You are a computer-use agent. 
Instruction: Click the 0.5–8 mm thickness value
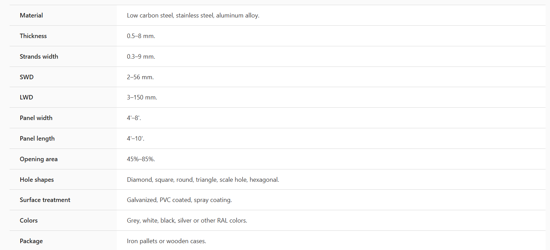(141, 36)
